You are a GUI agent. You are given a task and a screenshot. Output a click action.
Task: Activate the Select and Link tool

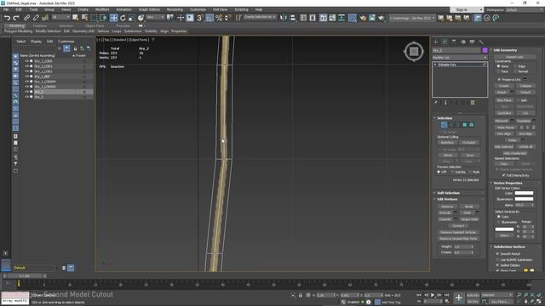click(27, 18)
